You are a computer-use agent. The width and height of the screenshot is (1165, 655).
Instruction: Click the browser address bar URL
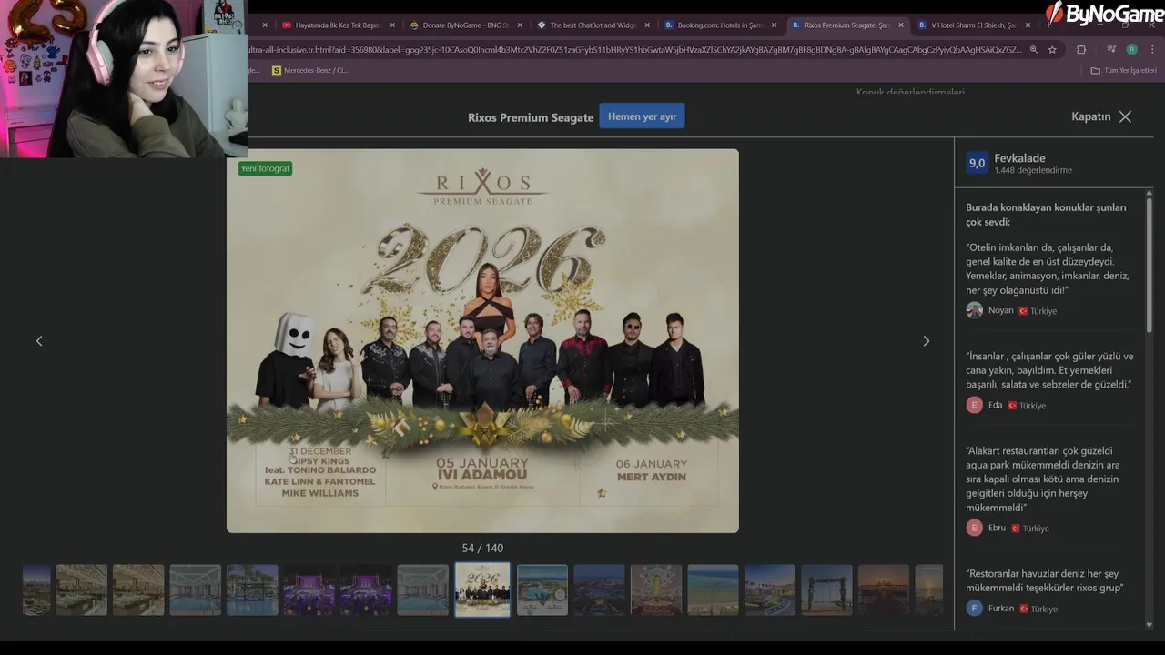coord(634,50)
